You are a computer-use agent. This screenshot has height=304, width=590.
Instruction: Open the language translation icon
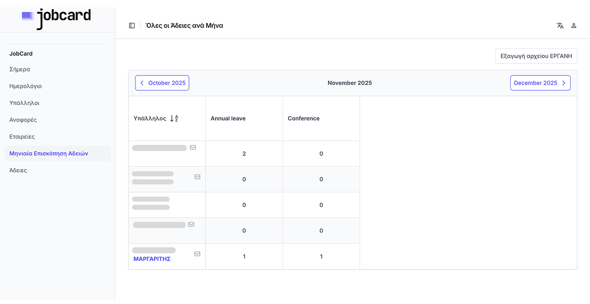pos(560,26)
